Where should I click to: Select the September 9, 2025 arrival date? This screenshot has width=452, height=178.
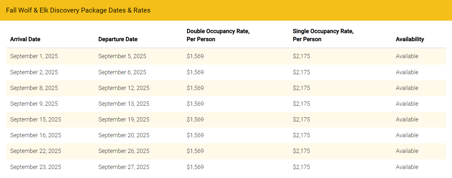(x=34, y=104)
